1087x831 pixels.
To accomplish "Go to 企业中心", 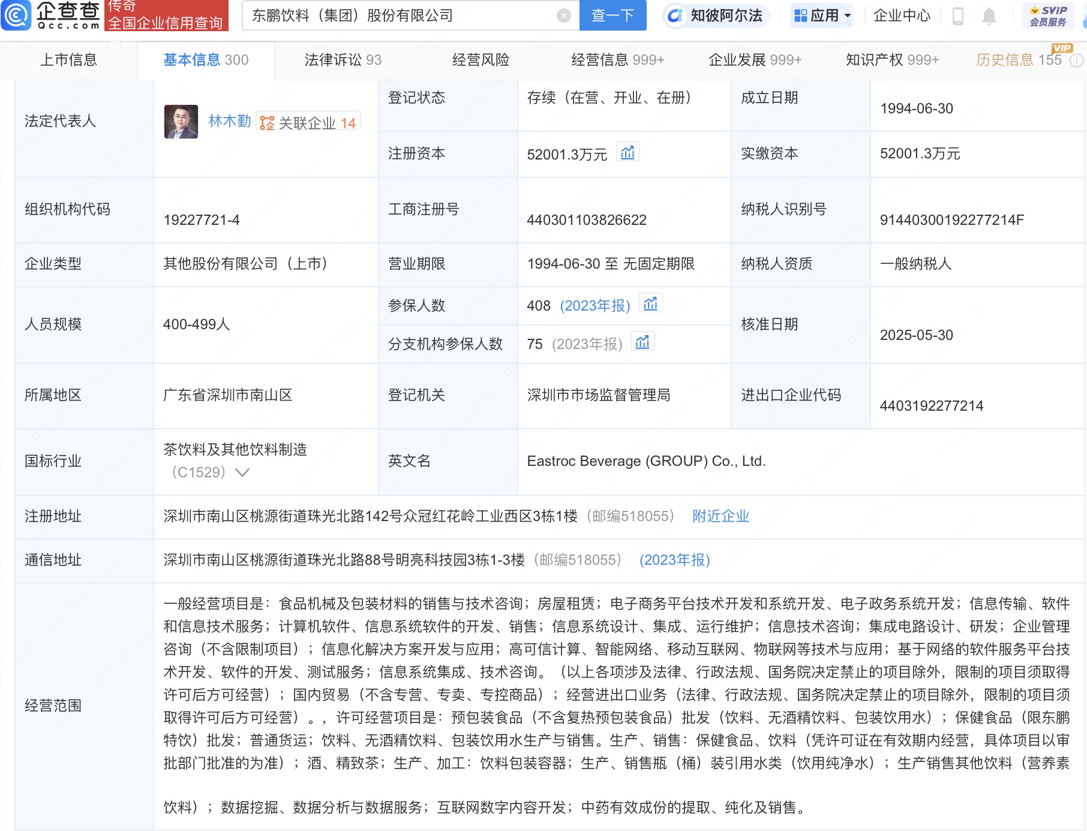I will (x=902, y=16).
